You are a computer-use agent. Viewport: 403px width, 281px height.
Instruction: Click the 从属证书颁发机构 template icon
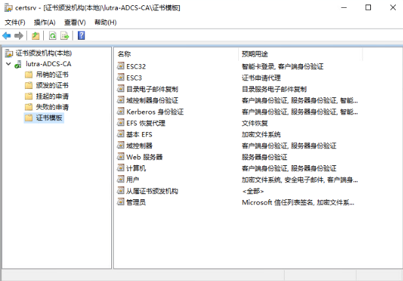click(120, 190)
